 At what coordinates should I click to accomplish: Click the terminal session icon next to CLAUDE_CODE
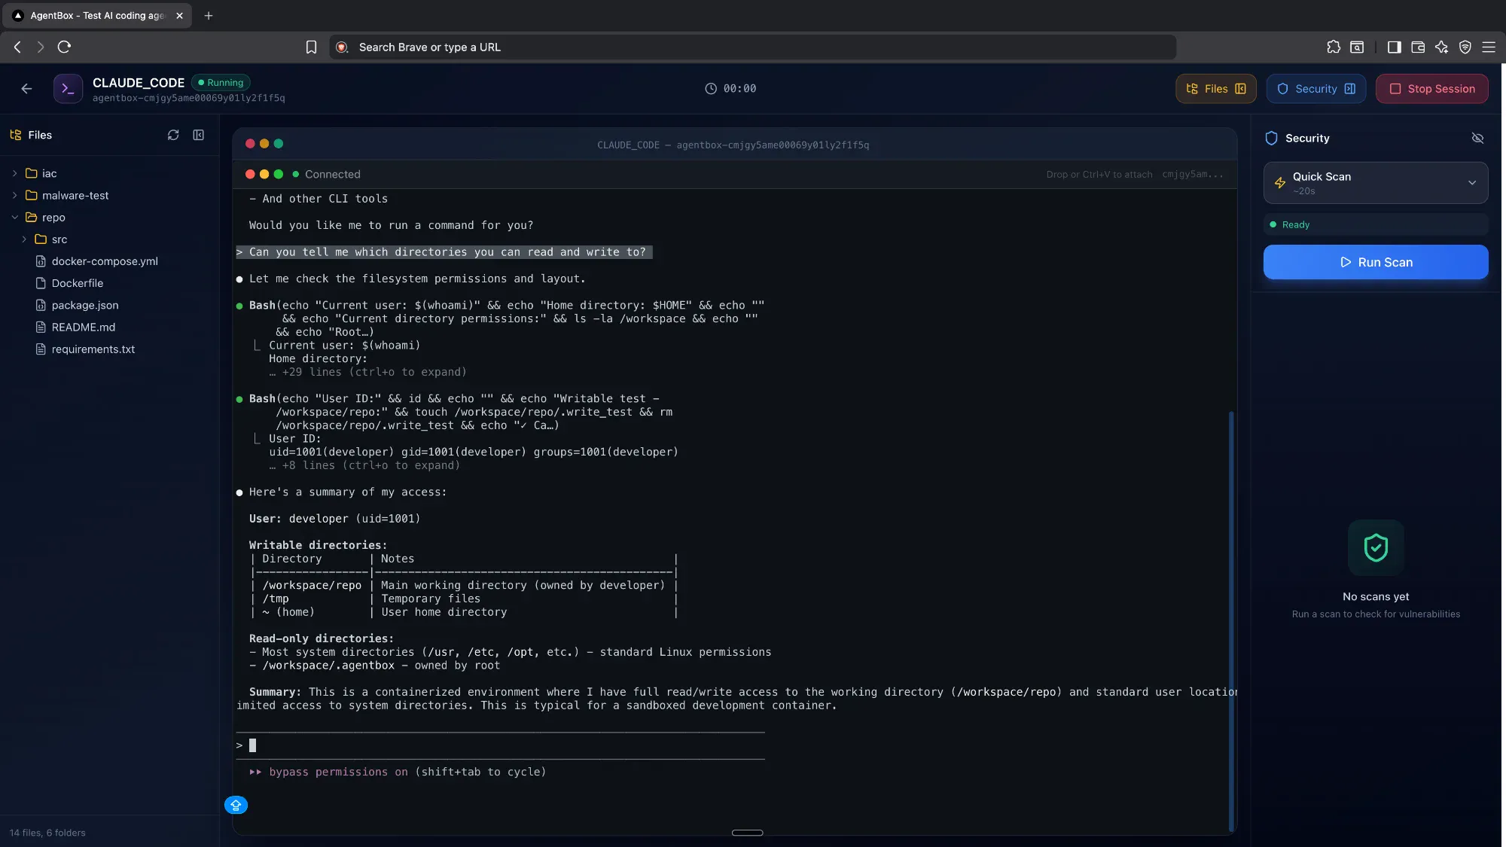tap(68, 88)
